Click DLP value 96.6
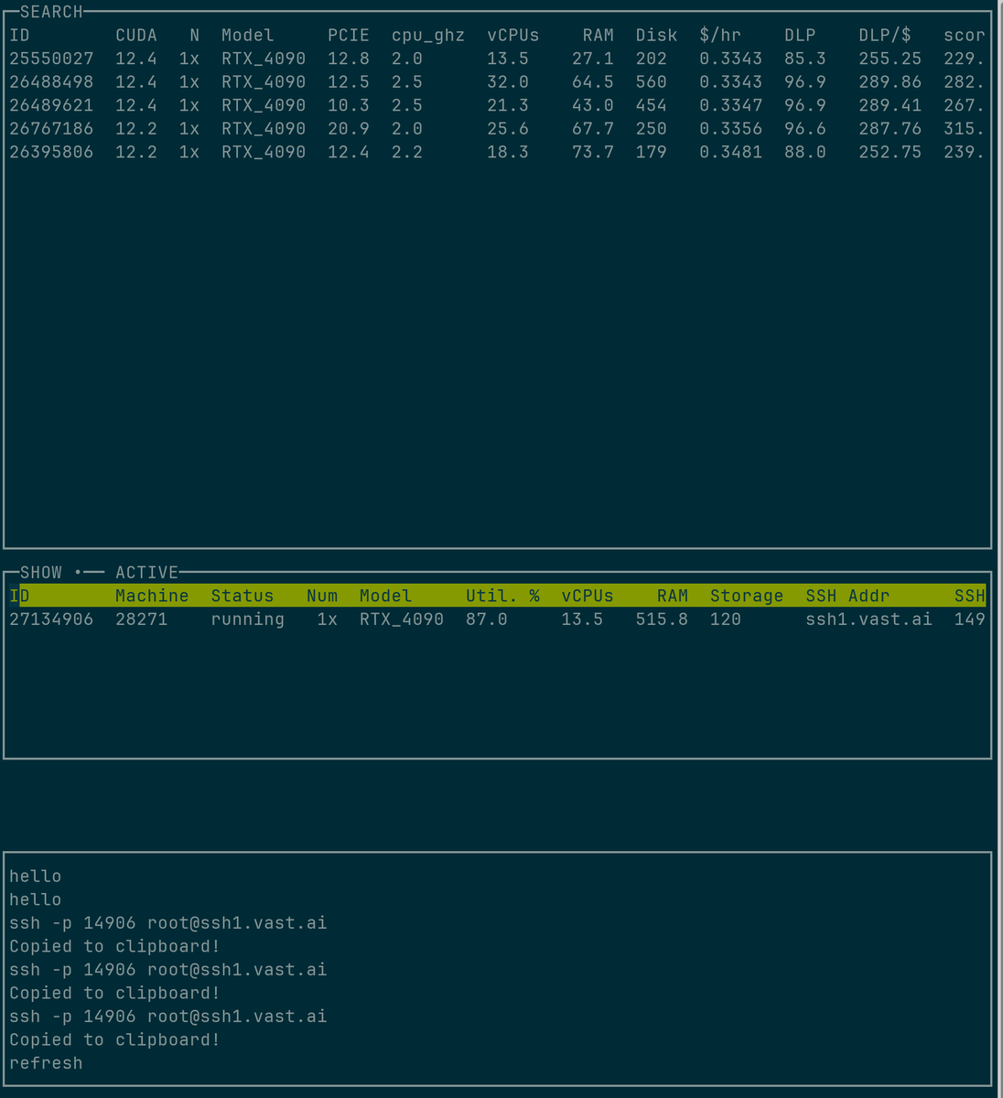Screen dimensions: 1003x1098 (x=805, y=129)
